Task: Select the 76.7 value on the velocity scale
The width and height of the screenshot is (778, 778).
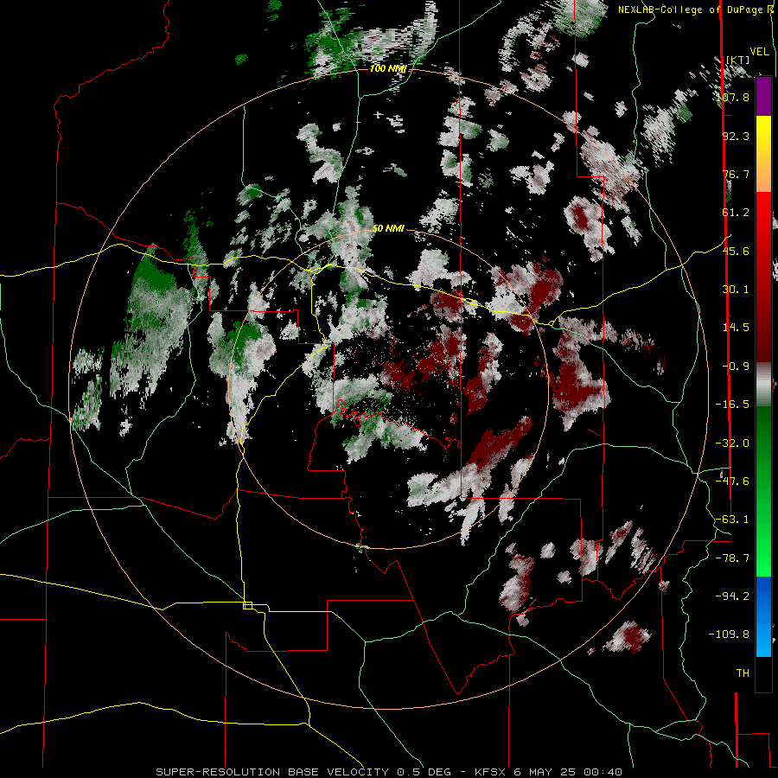Action: click(736, 174)
